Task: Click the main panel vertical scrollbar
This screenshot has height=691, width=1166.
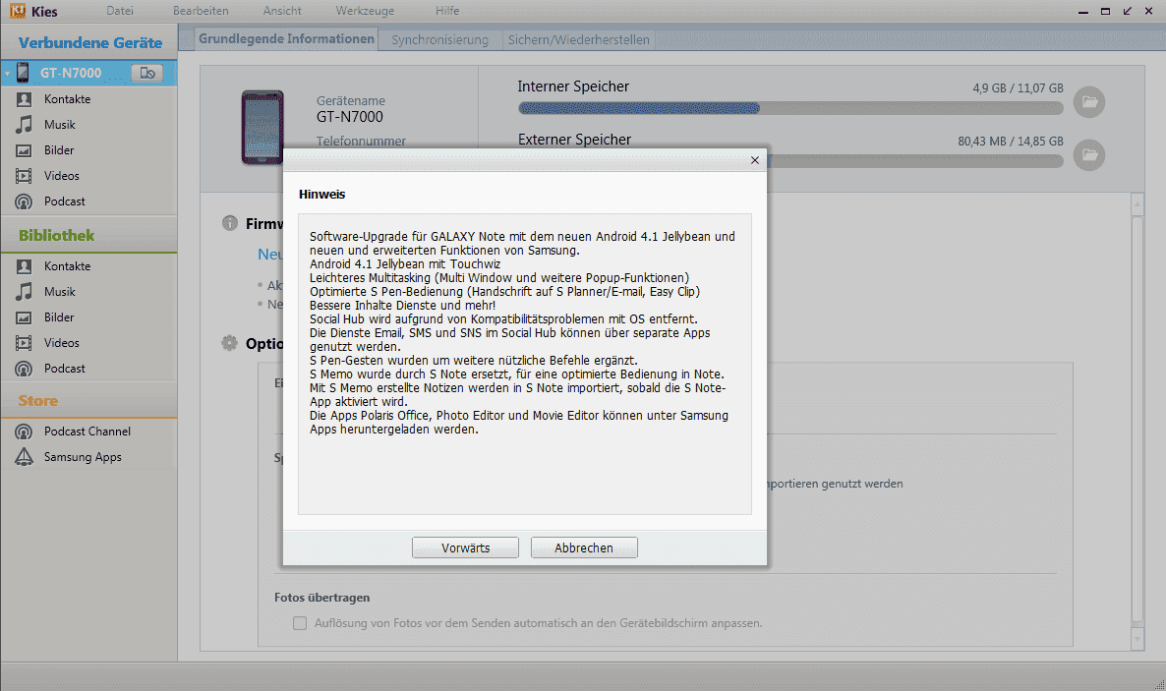Action: (1137, 422)
